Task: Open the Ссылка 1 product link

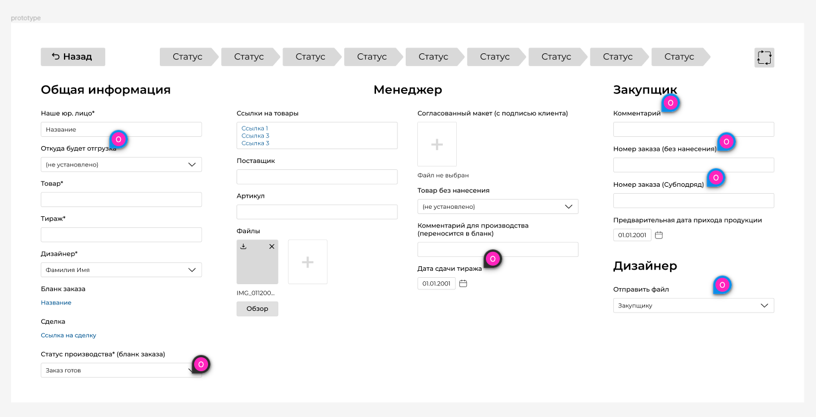Action: (255, 128)
